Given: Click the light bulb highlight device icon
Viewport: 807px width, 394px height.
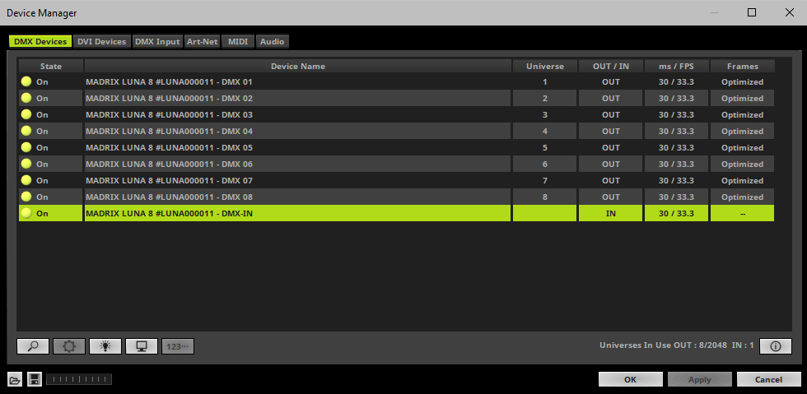Looking at the screenshot, I should (x=105, y=346).
